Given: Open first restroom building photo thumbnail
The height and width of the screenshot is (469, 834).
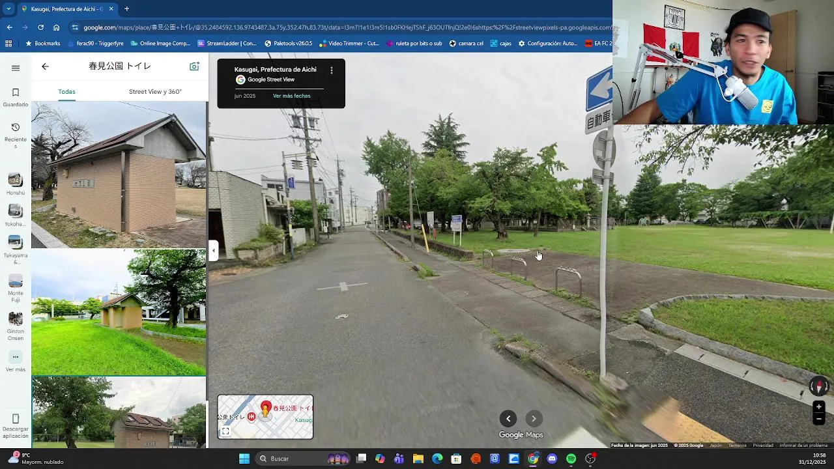Looking at the screenshot, I should click(x=119, y=175).
